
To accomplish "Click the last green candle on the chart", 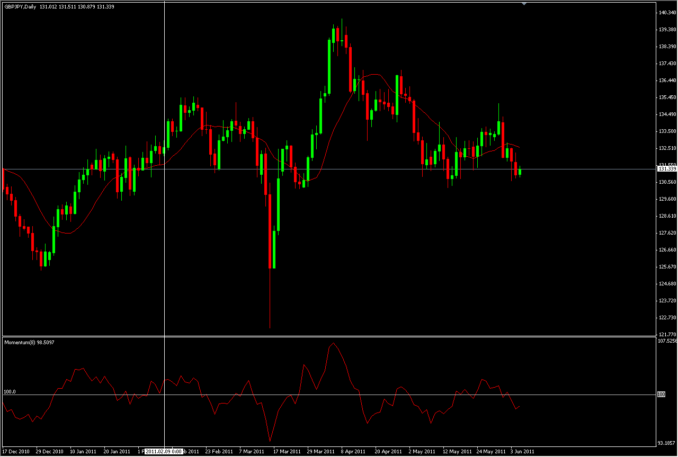I will pyautogui.click(x=520, y=172).
